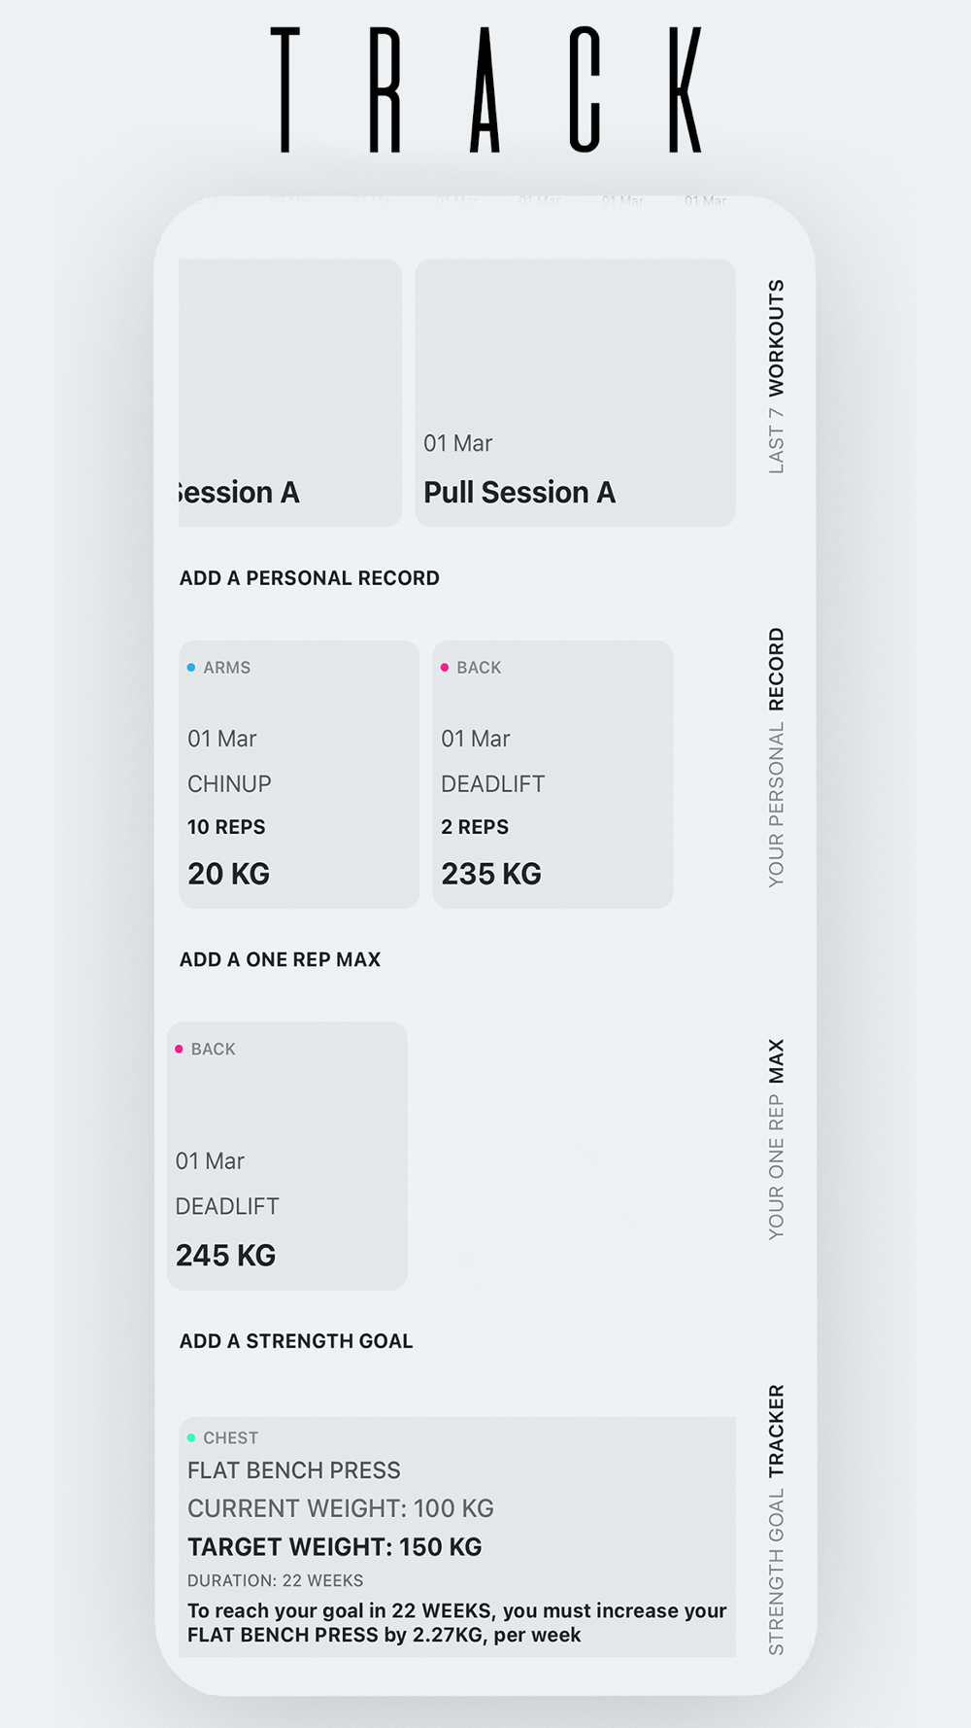Open the Pull Session A workout card
This screenshot has width=971, height=1728.
pyautogui.click(x=575, y=393)
